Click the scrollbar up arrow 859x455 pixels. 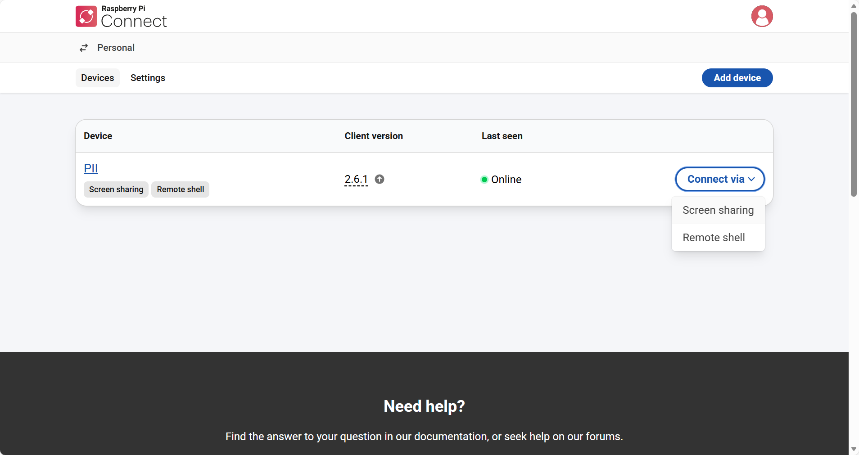point(854,6)
